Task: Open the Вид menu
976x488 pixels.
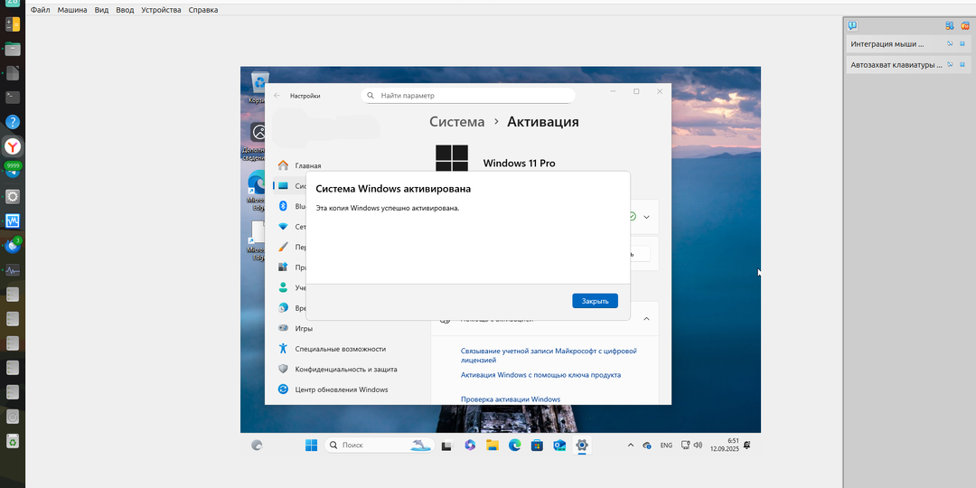Action: [101, 10]
